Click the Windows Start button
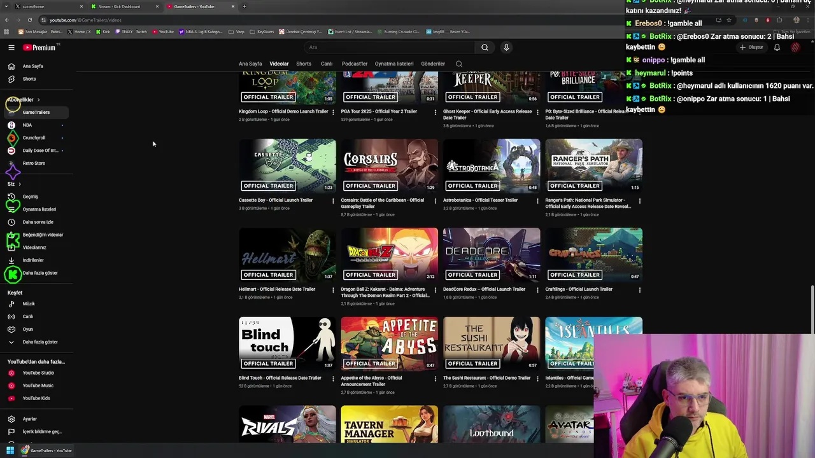 coord(10,450)
